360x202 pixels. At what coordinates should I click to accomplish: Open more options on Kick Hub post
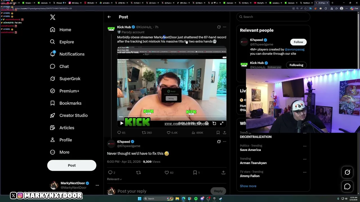pyautogui.click(x=224, y=27)
